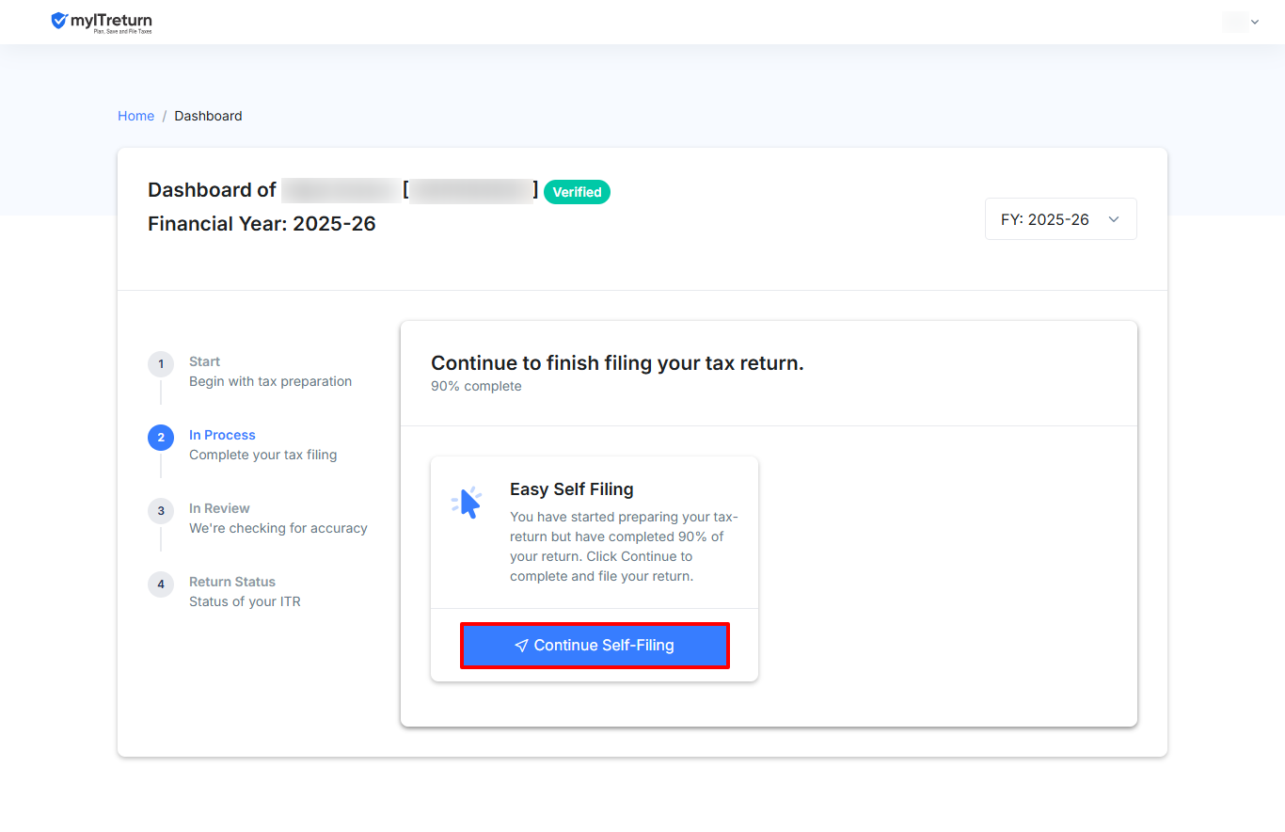Click 'Begin with tax preparation' text
This screenshot has width=1285, height=832.
coord(270,381)
